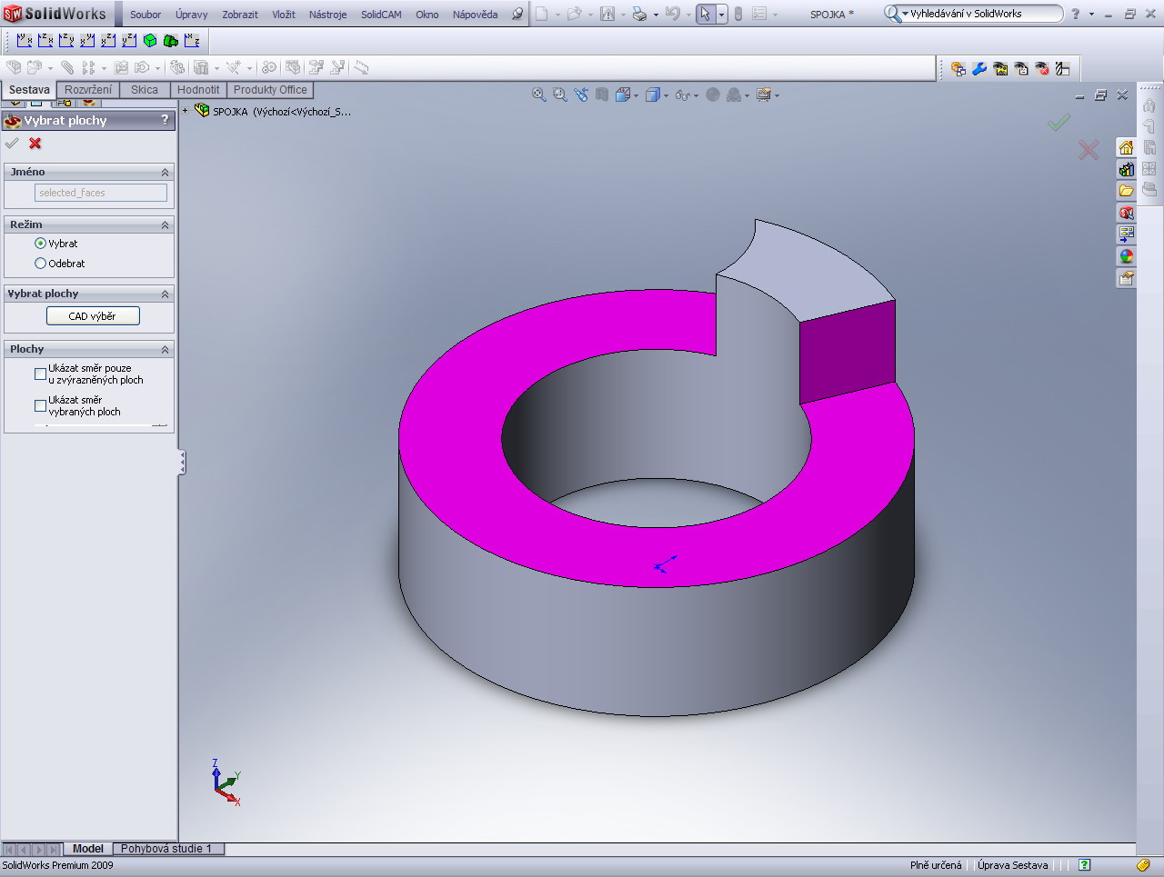Cancel face selection with the red X
1164x877 pixels.
(35, 144)
